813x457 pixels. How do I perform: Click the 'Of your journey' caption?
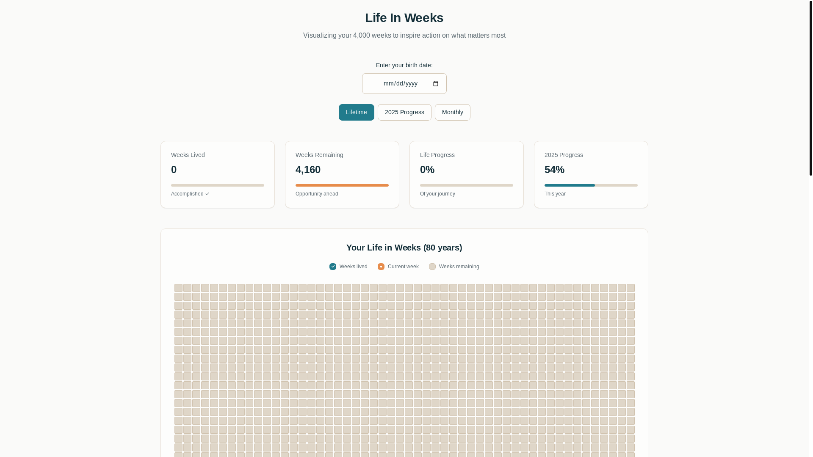(437, 194)
